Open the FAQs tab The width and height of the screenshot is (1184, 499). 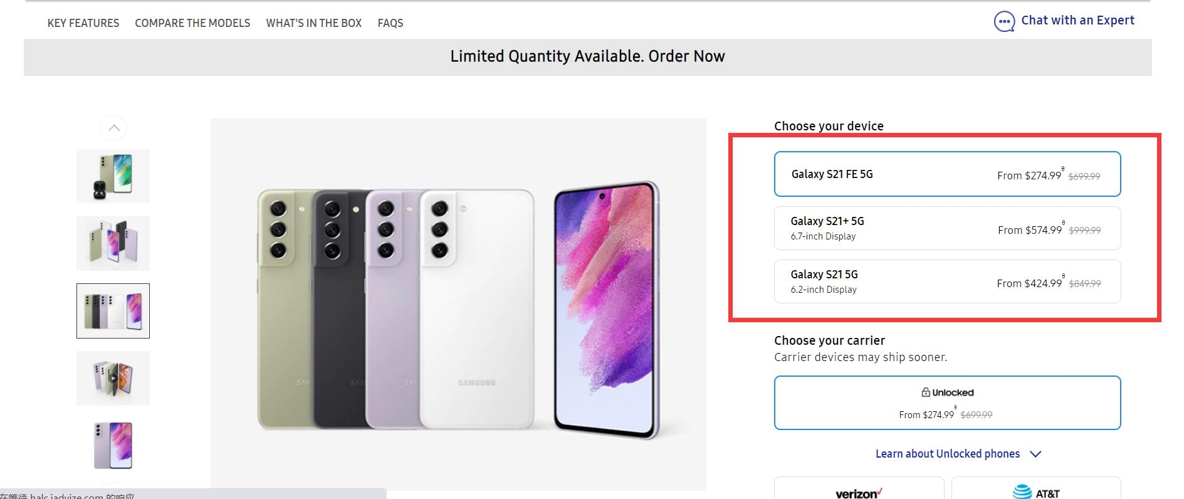pos(390,23)
